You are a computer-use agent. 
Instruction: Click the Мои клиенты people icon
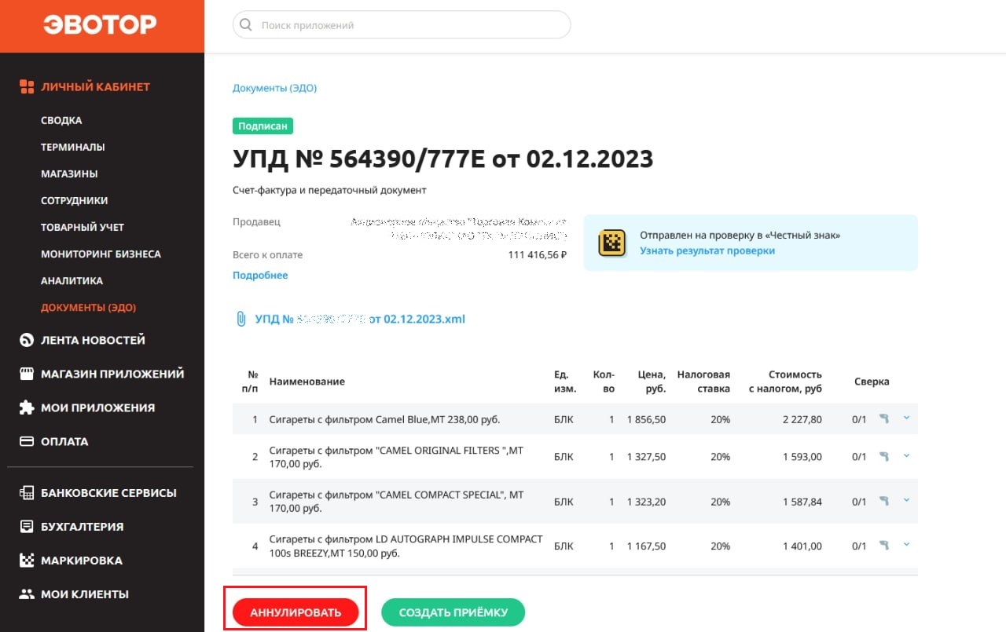pyautogui.click(x=27, y=594)
